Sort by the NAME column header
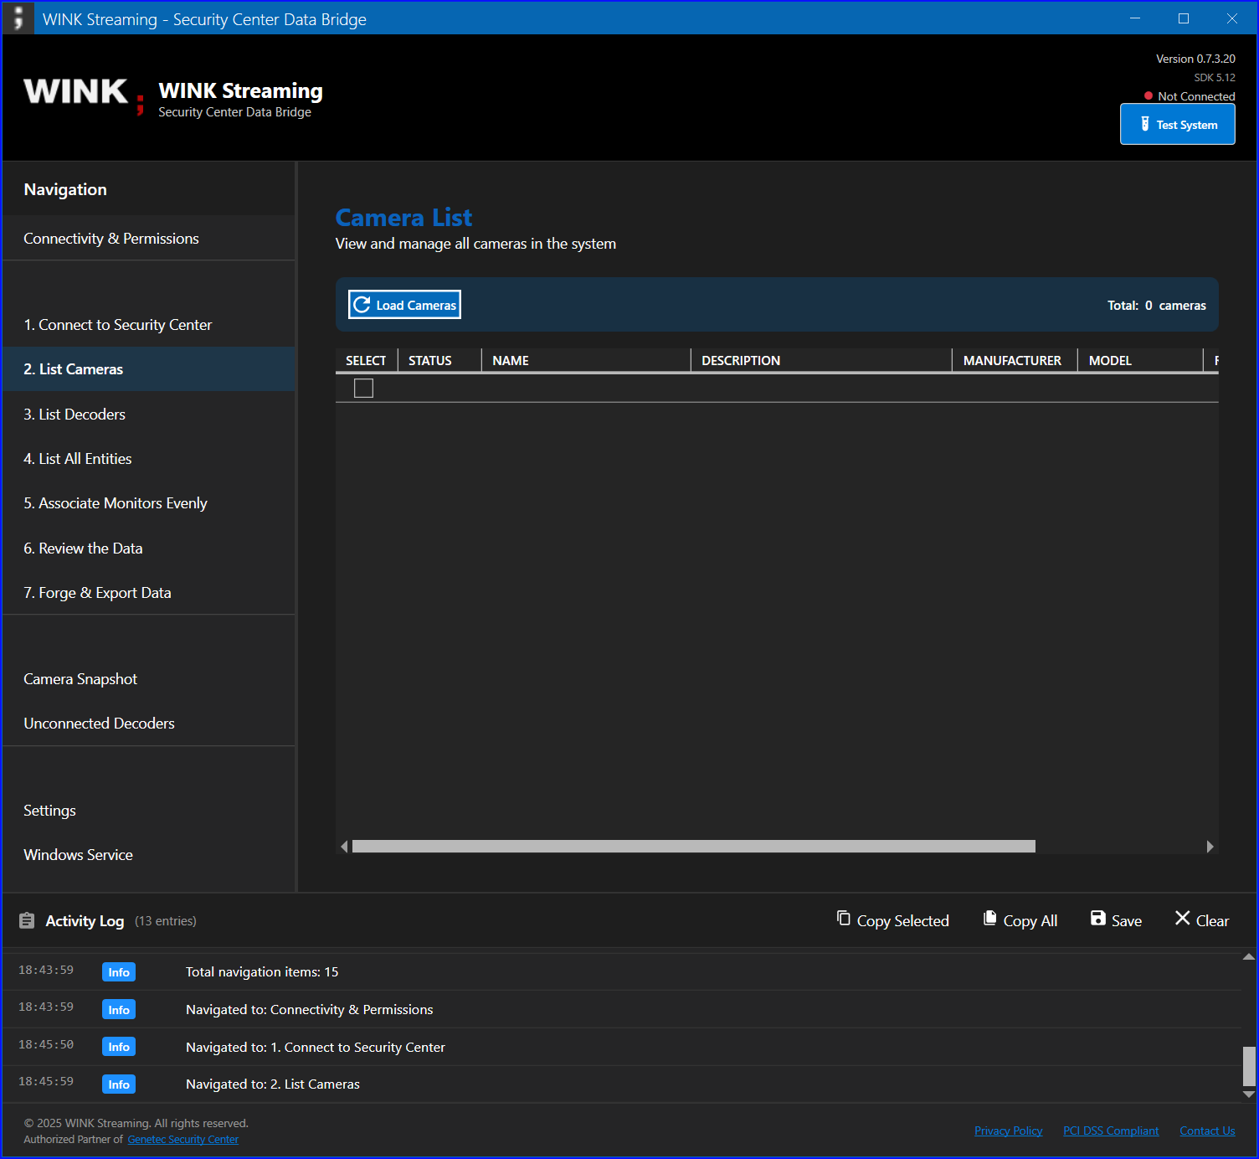 coord(586,361)
